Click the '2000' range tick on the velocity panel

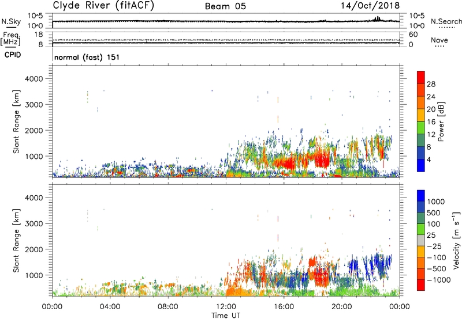coord(35,249)
